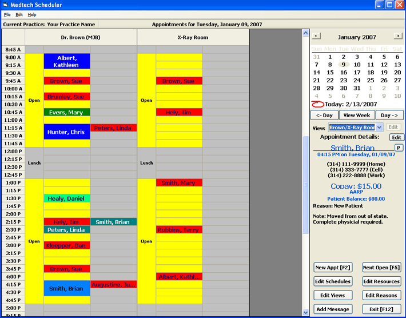Select Brown, Sue 9:45 Dr. Brown appointment
This screenshot has width=406, height=318.
[67, 81]
